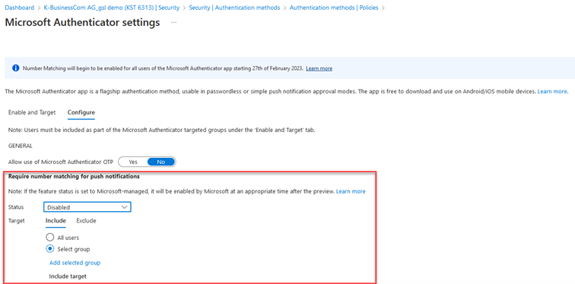Select the Include target tab
Viewport: 575px width, 284px height.
[56, 221]
